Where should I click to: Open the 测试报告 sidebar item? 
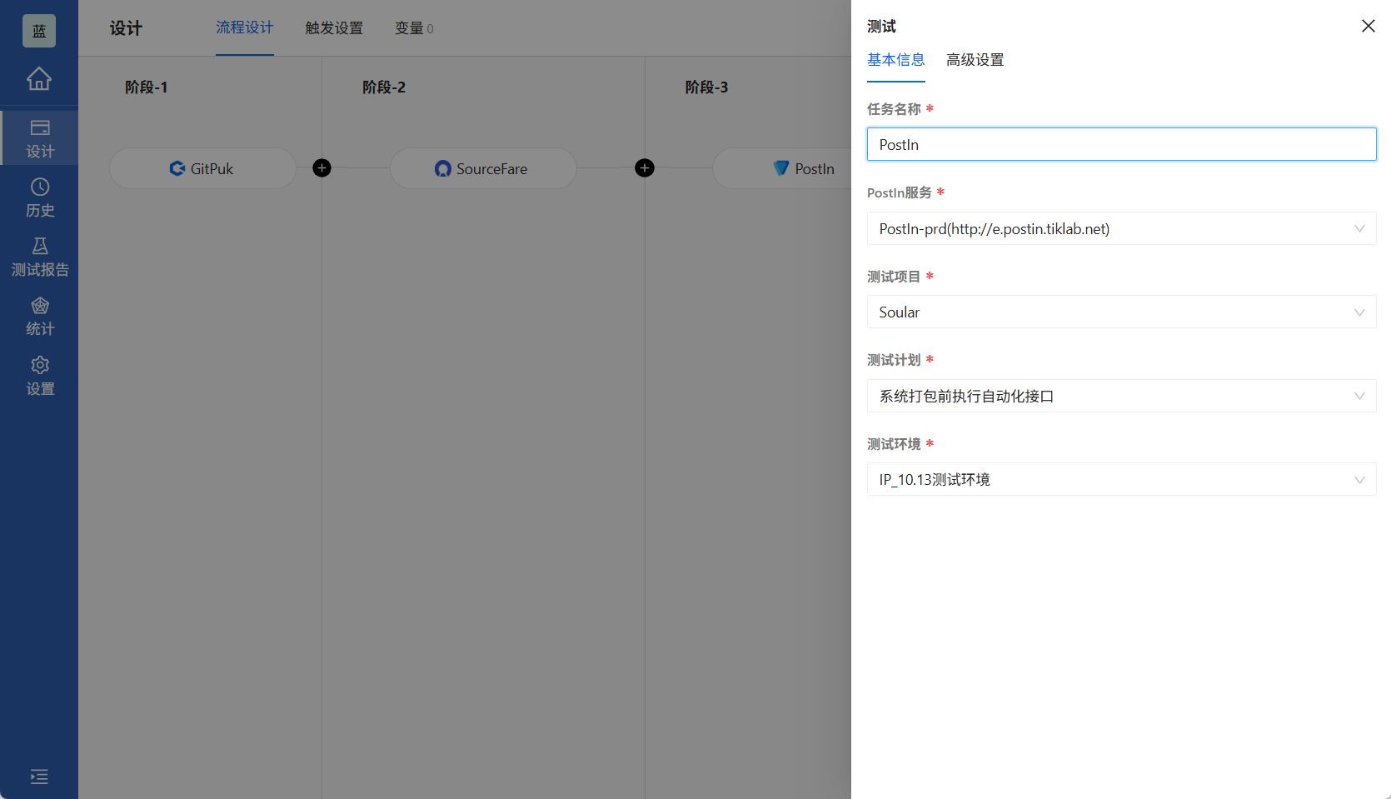[39, 257]
